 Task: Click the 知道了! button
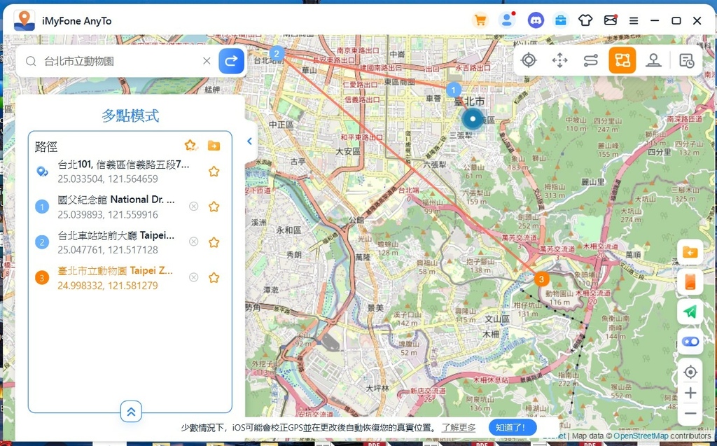coord(515,427)
